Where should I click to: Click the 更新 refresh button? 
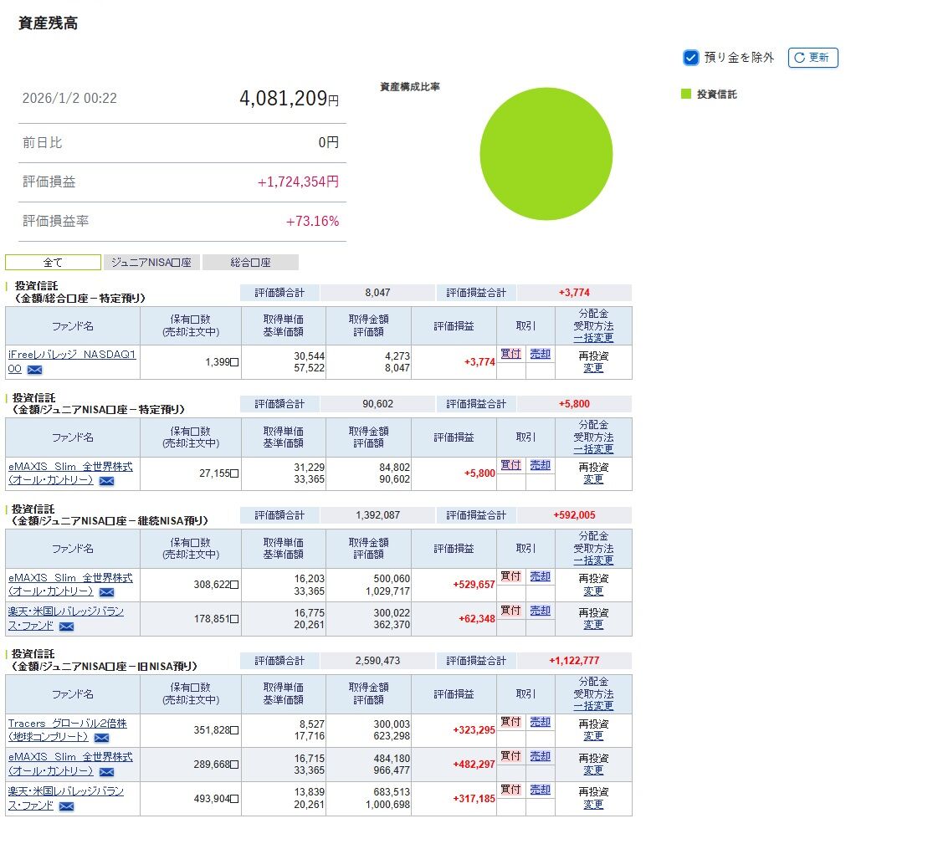[x=813, y=58]
